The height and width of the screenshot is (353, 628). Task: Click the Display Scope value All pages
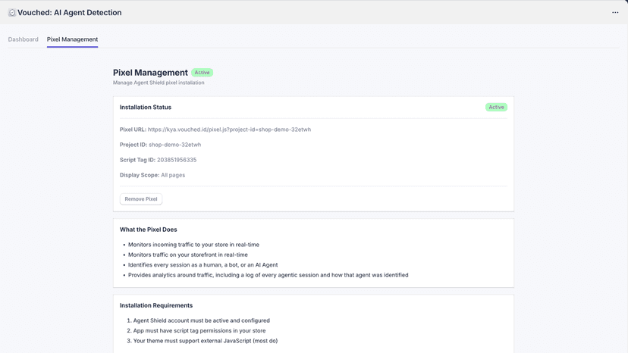pyautogui.click(x=173, y=175)
